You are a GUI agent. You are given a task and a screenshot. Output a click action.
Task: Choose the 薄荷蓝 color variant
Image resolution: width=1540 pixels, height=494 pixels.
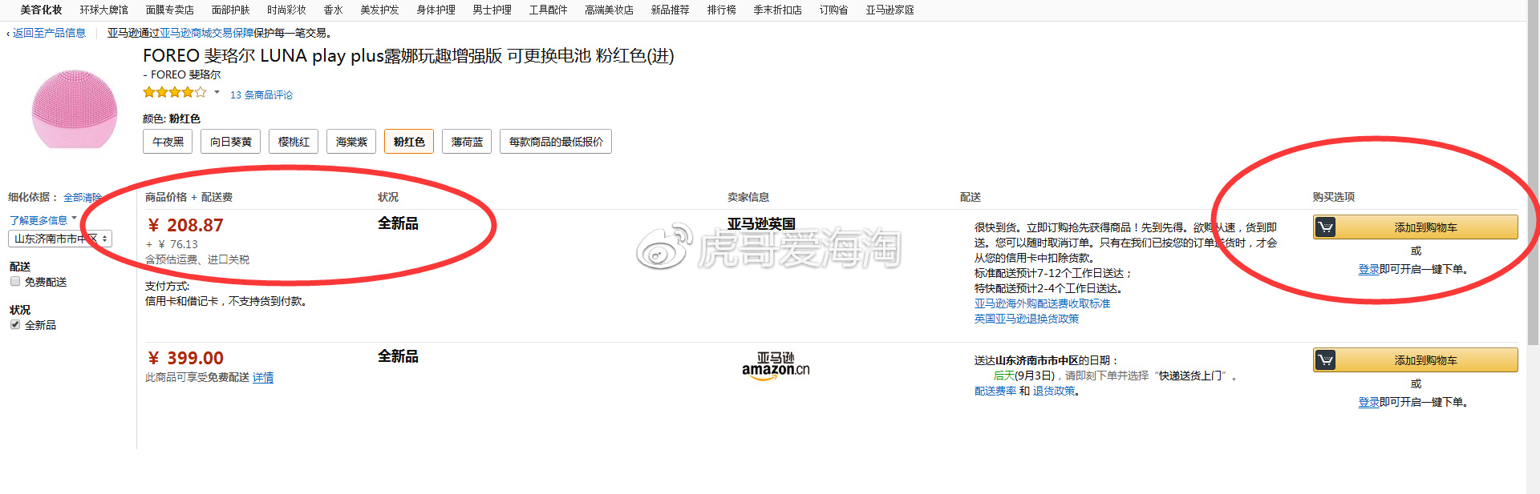pyautogui.click(x=467, y=142)
